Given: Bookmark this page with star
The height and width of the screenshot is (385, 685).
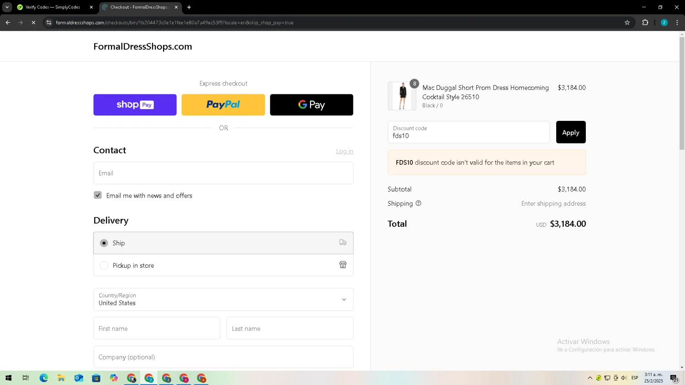Looking at the screenshot, I should pyautogui.click(x=627, y=22).
